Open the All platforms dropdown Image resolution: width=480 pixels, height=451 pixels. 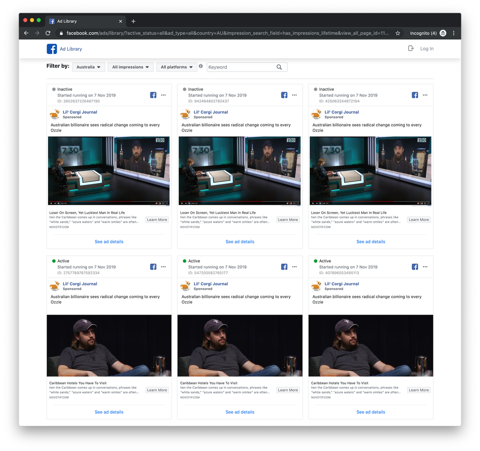(x=177, y=67)
